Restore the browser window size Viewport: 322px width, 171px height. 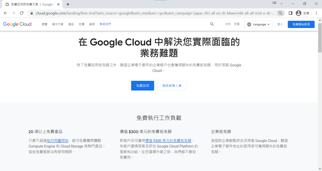(304, 4)
